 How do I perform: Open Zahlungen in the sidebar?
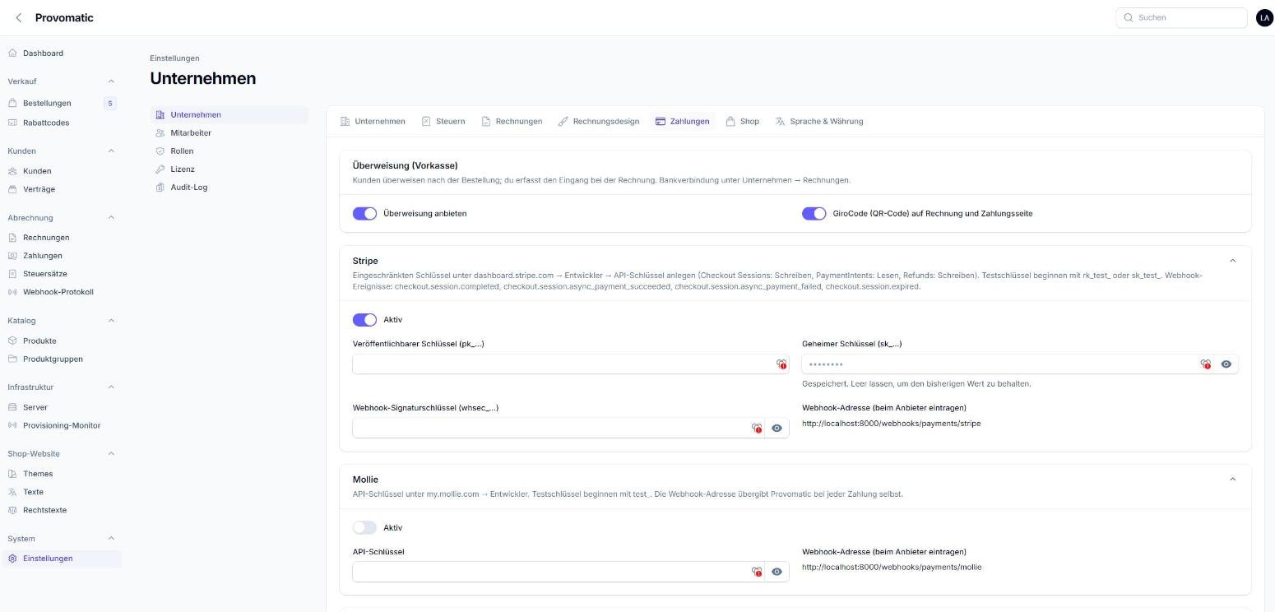pyautogui.click(x=43, y=256)
